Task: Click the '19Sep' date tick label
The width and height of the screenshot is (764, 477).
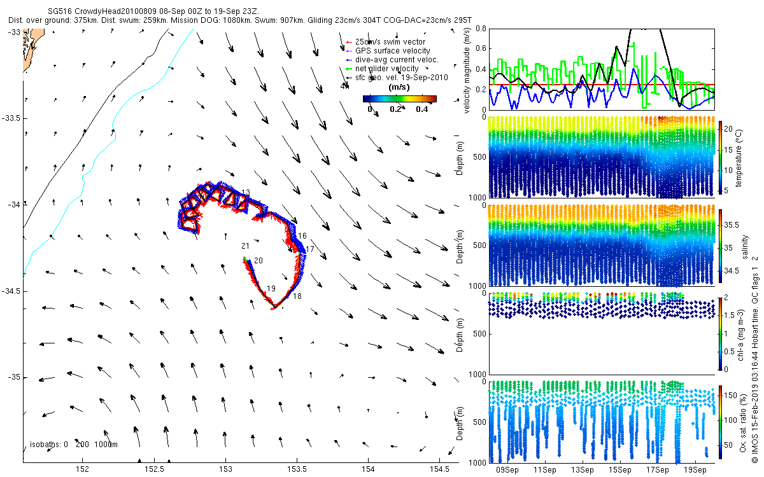Action: click(x=695, y=470)
